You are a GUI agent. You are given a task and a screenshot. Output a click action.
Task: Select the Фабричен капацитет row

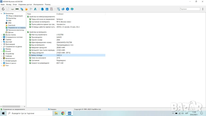[67, 47]
